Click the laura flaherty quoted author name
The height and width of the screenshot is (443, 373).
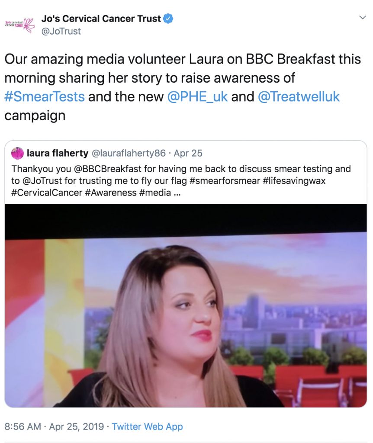pos(58,153)
